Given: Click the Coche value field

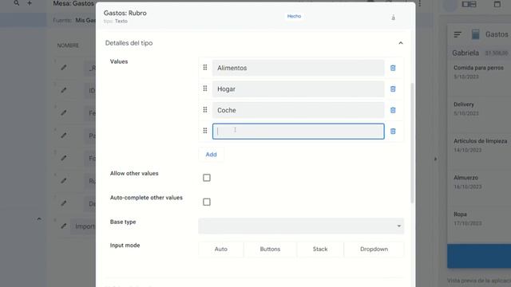Looking at the screenshot, I should point(298,110).
